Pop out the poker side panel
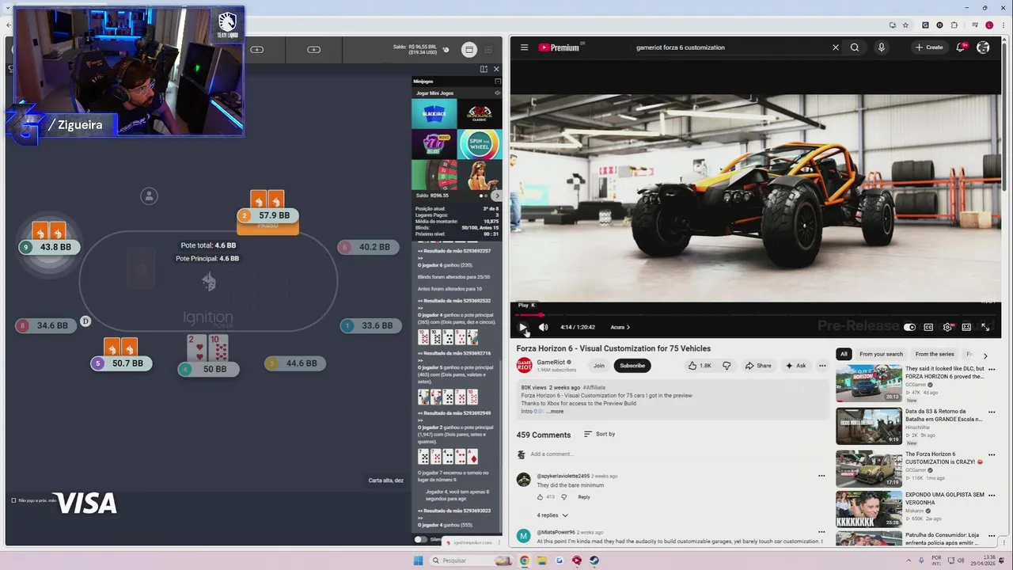The width and height of the screenshot is (1013, 570). point(484,69)
